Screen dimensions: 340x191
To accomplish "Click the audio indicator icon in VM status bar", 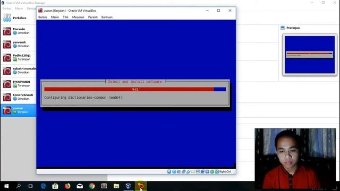I will pyautogui.click(x=178, y=171).
